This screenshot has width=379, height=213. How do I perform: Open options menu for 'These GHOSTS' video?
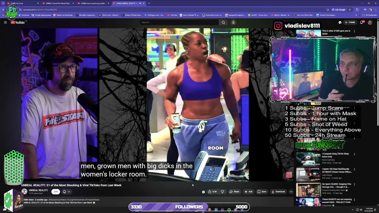coord(354,200)
